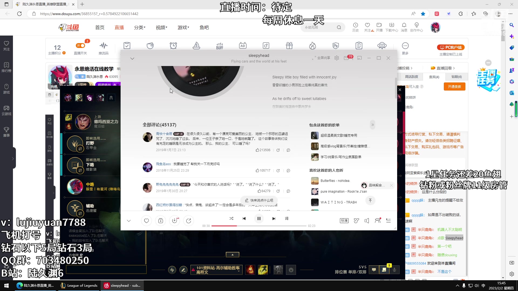
Task: Favorite page with browser star icon
Action: click(x=423, y=14)
